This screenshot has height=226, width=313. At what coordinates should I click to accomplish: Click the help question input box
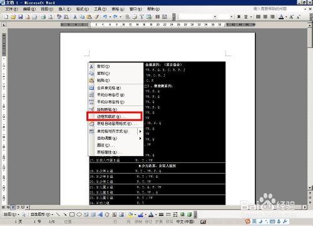coord(277,9)
